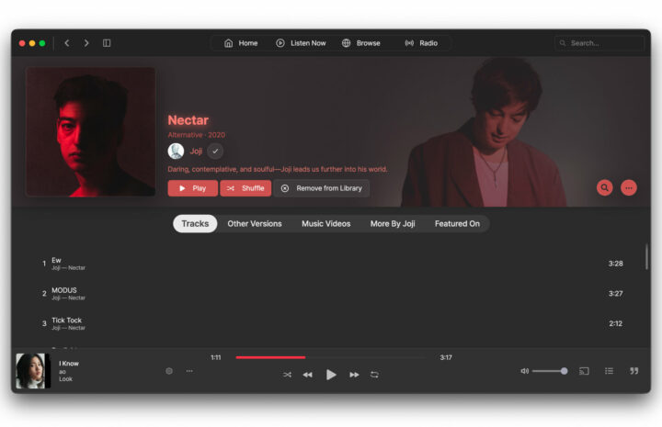Open the Joji artist link
This screenshot has height=427, width=662.
[196, 151]
